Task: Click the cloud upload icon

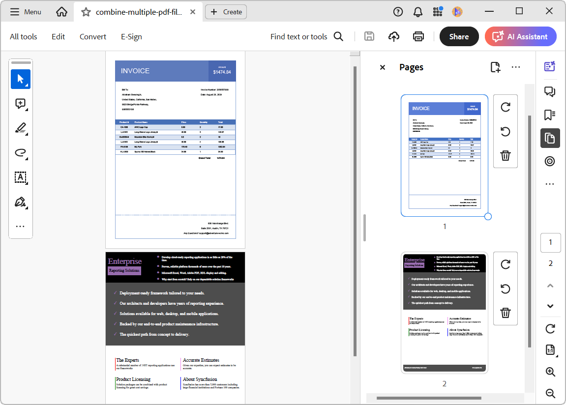Action: [x=394, y=36]
